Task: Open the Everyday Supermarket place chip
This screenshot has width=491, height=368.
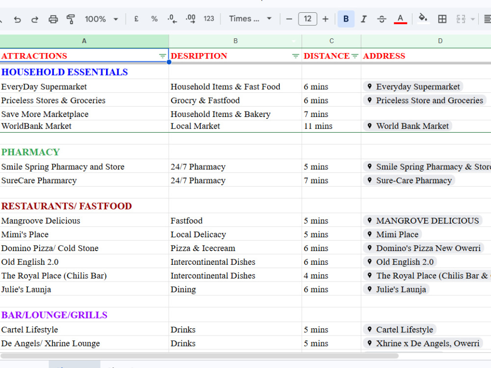Action: (x=413, y=87)
